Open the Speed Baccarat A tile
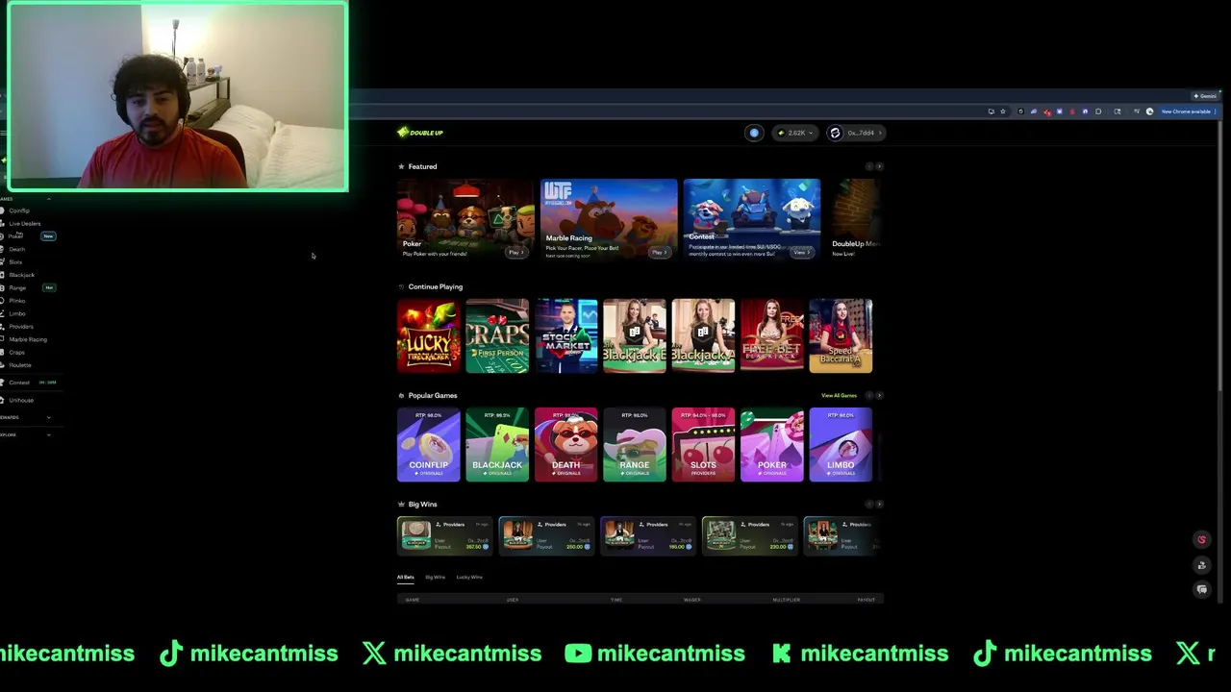Image resolution: width=1231 pixels, height=692 pixels. [x=841, y=335]
